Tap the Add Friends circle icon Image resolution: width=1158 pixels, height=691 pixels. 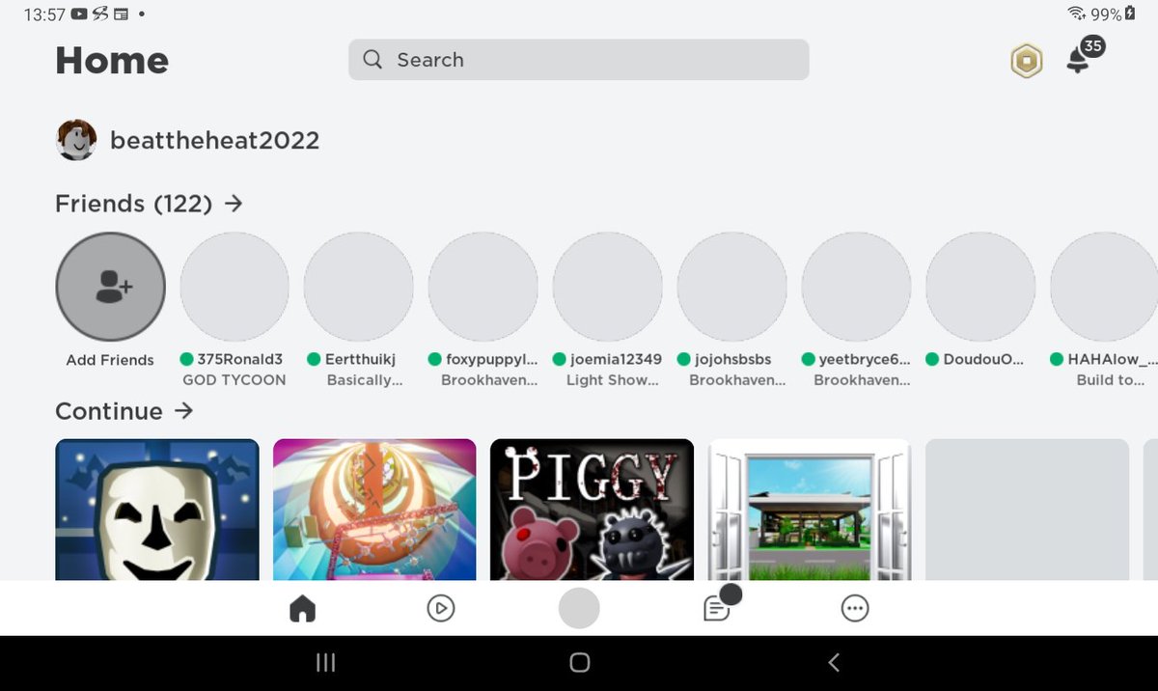click(111, 287)
